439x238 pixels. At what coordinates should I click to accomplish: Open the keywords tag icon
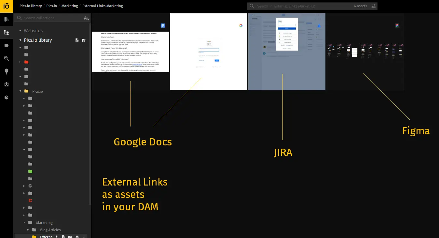point(6,45)
